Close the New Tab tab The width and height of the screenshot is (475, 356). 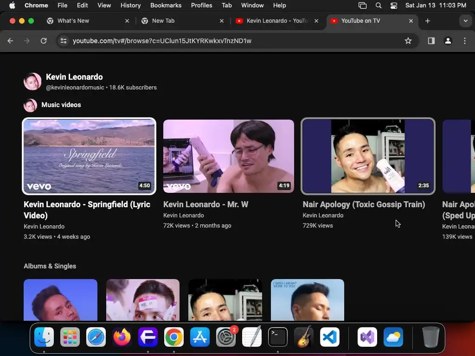(x=222, y=21)
